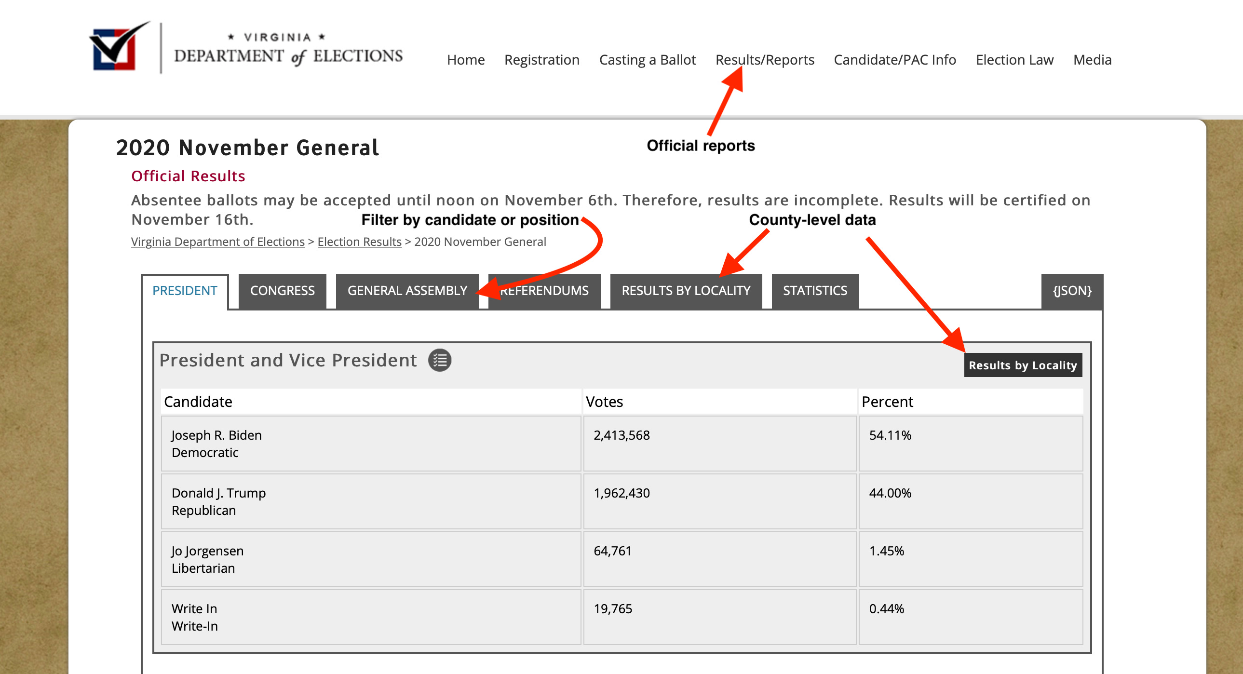Switch to the STATISTICS tab

pos(814,290)
